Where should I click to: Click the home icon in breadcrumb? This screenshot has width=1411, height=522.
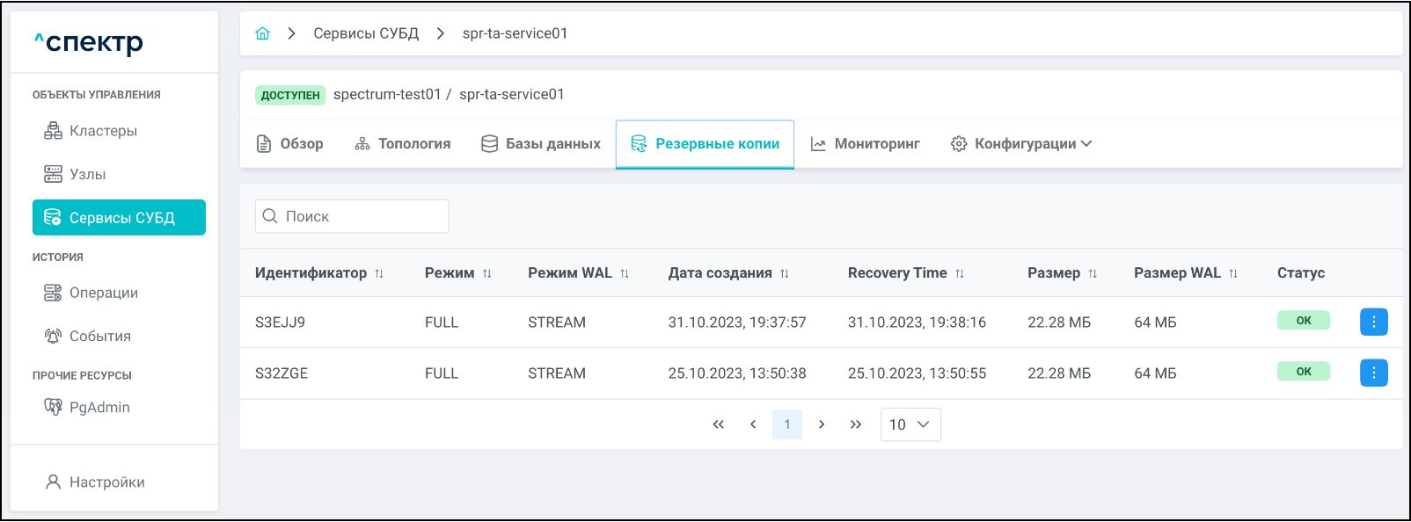262,33
